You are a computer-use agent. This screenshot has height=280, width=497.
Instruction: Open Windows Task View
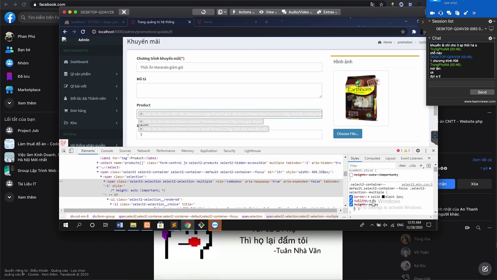click(106, 225)
